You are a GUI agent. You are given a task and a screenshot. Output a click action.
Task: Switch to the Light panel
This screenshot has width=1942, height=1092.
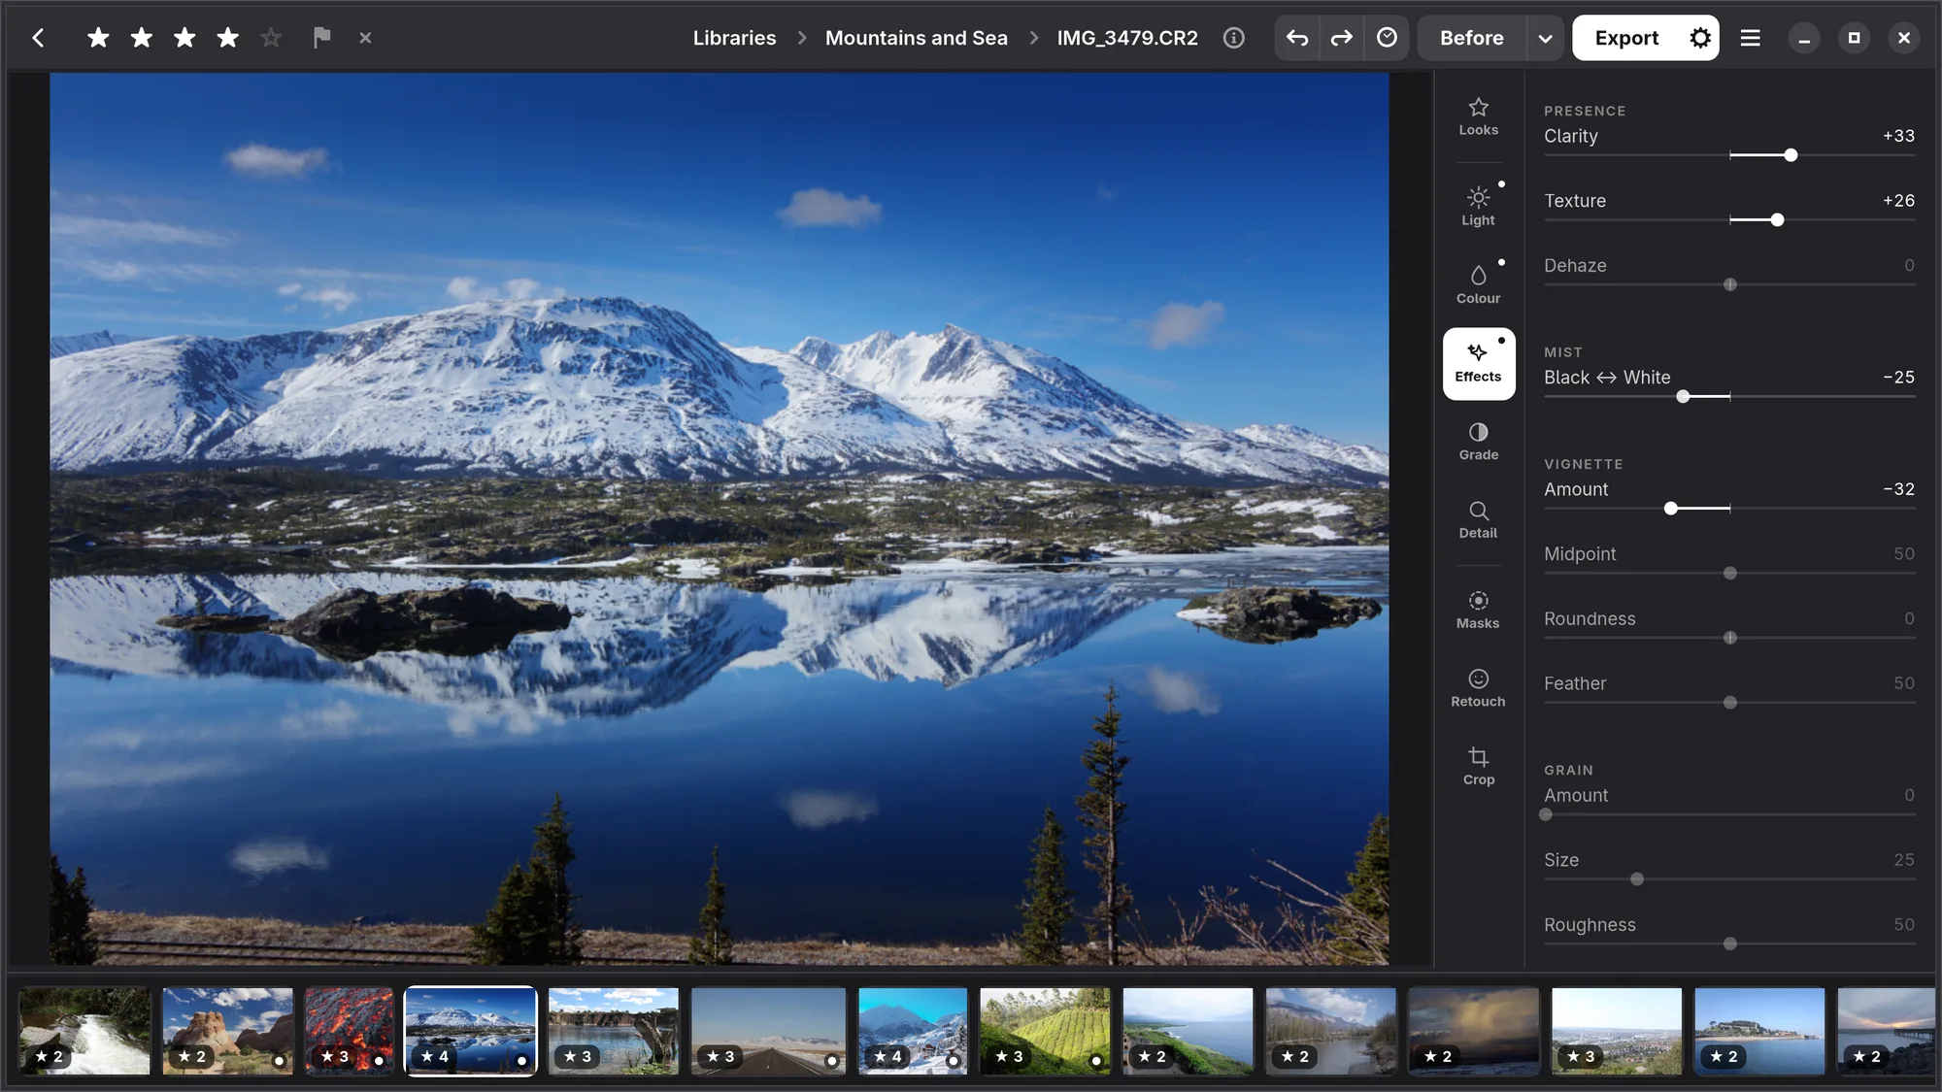[x=1478, y=207]
